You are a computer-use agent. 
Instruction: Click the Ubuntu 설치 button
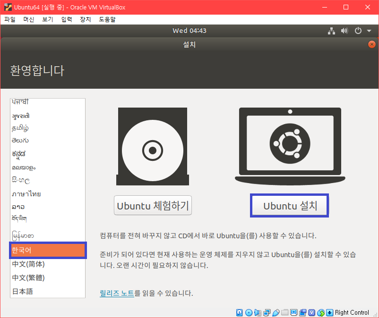pyautogui.click(x=290, y=205)
